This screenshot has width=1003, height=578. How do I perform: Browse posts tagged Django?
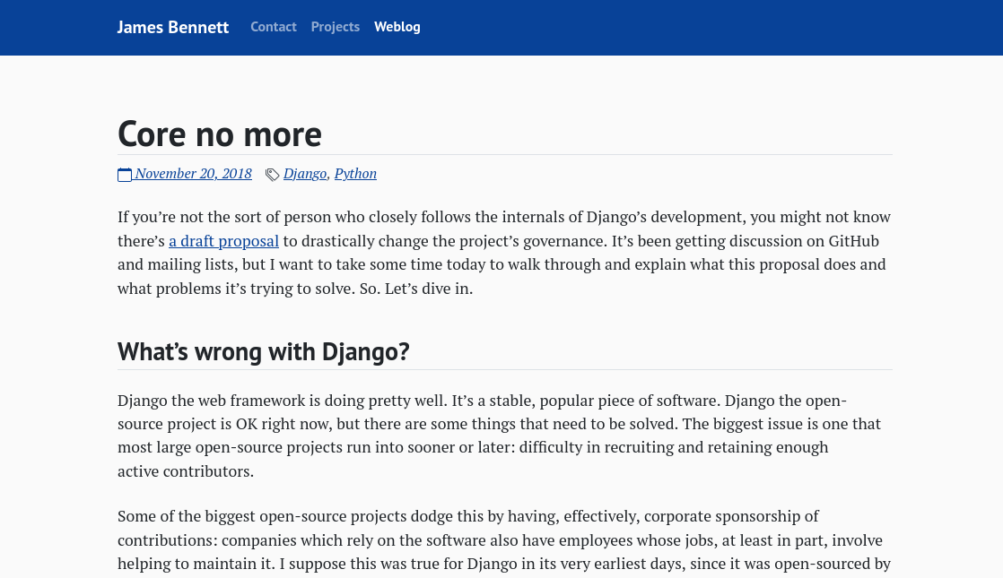point(305,174)
